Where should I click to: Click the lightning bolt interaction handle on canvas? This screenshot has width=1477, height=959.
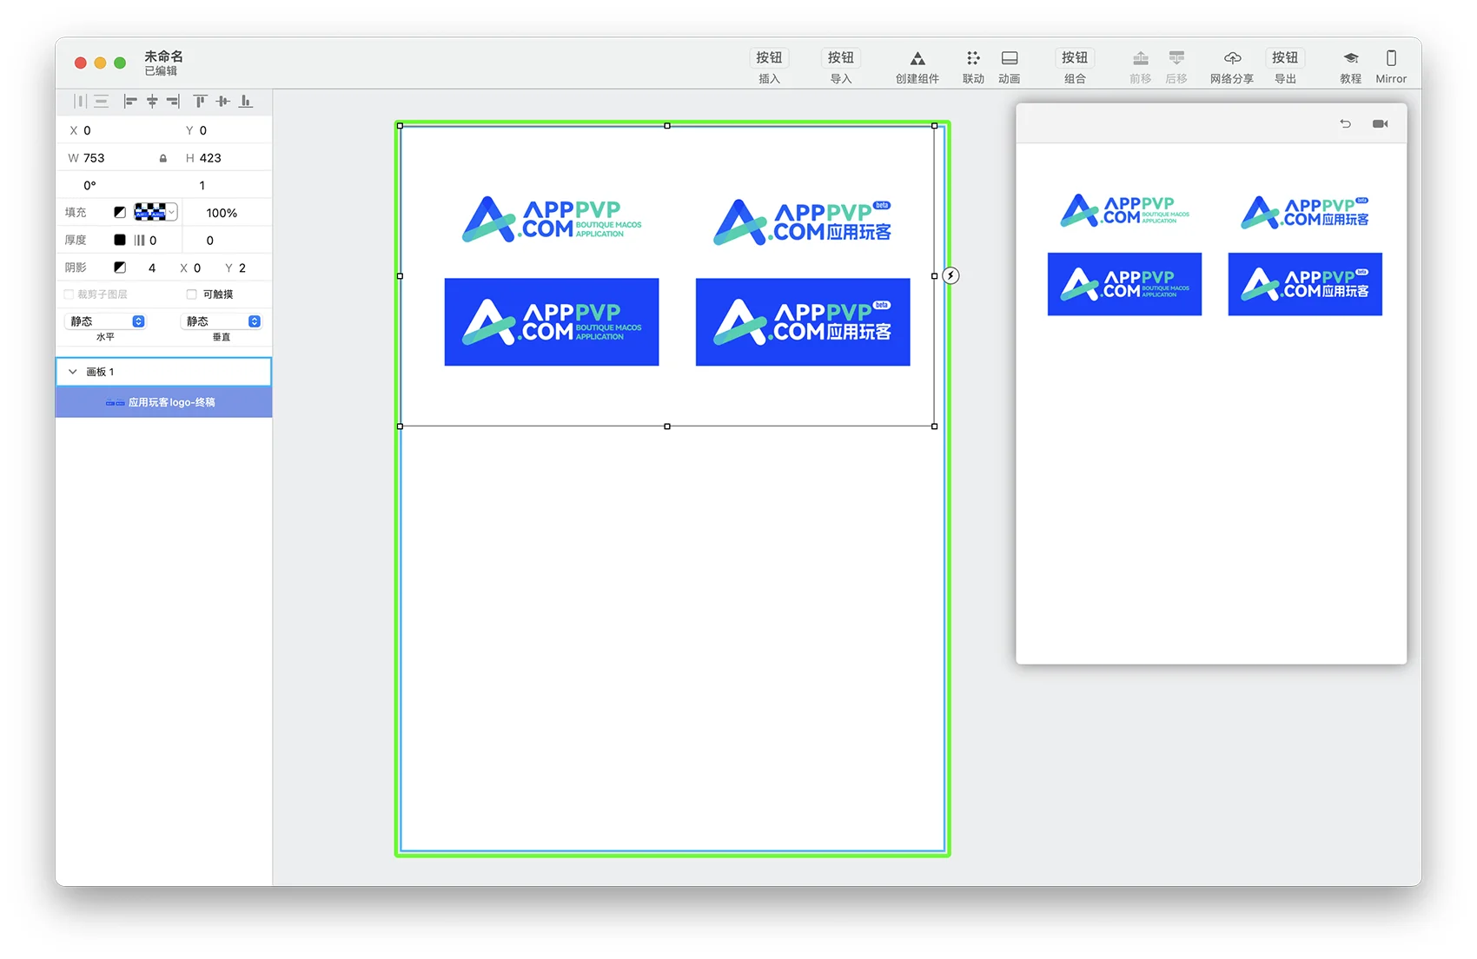pos(950,275)
